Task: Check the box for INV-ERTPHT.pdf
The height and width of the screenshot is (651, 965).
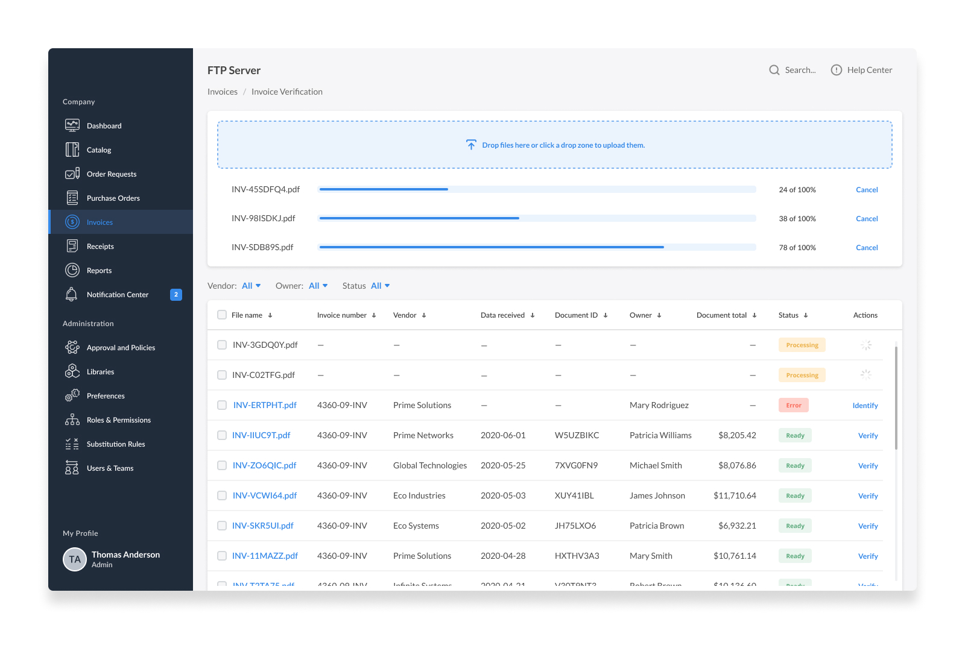Action: click(222, 405)
